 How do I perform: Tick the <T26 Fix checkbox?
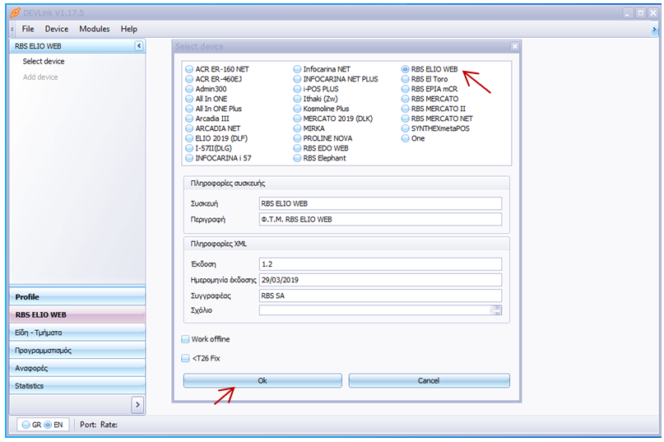click(x=185, y=358)
